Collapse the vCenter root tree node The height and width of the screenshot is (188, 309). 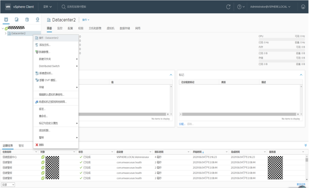pos(3,29)
